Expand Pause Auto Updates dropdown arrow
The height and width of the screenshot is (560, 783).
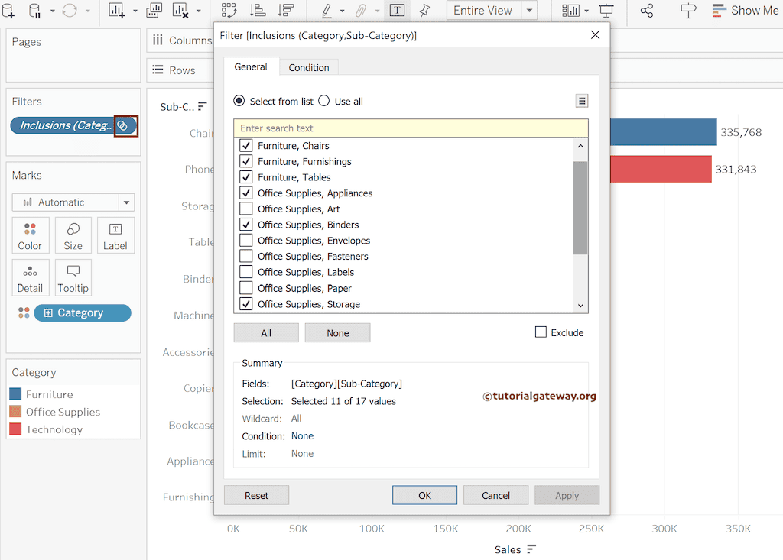click(53, 11)
